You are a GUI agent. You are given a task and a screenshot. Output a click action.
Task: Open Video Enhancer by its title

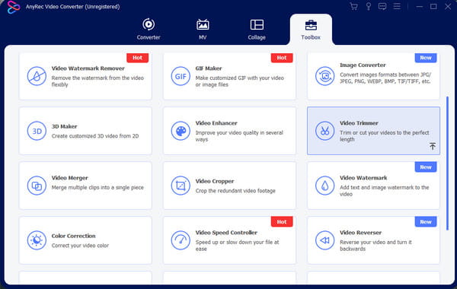tap(216, 123)
